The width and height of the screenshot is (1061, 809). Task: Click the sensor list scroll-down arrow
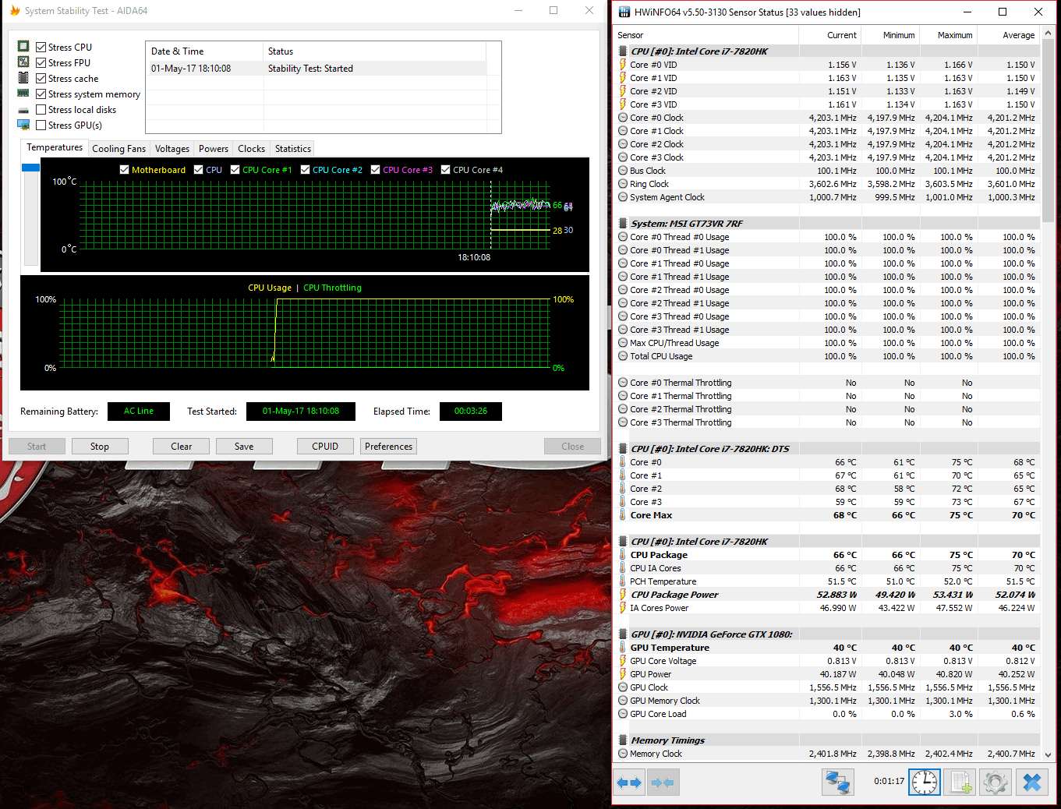(x=1048, y=754)
